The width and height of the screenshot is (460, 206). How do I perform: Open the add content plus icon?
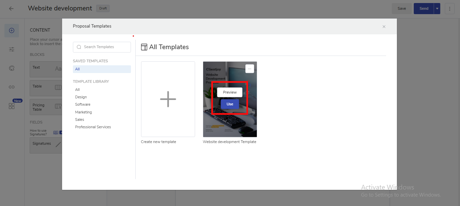(x=11, y=31)
